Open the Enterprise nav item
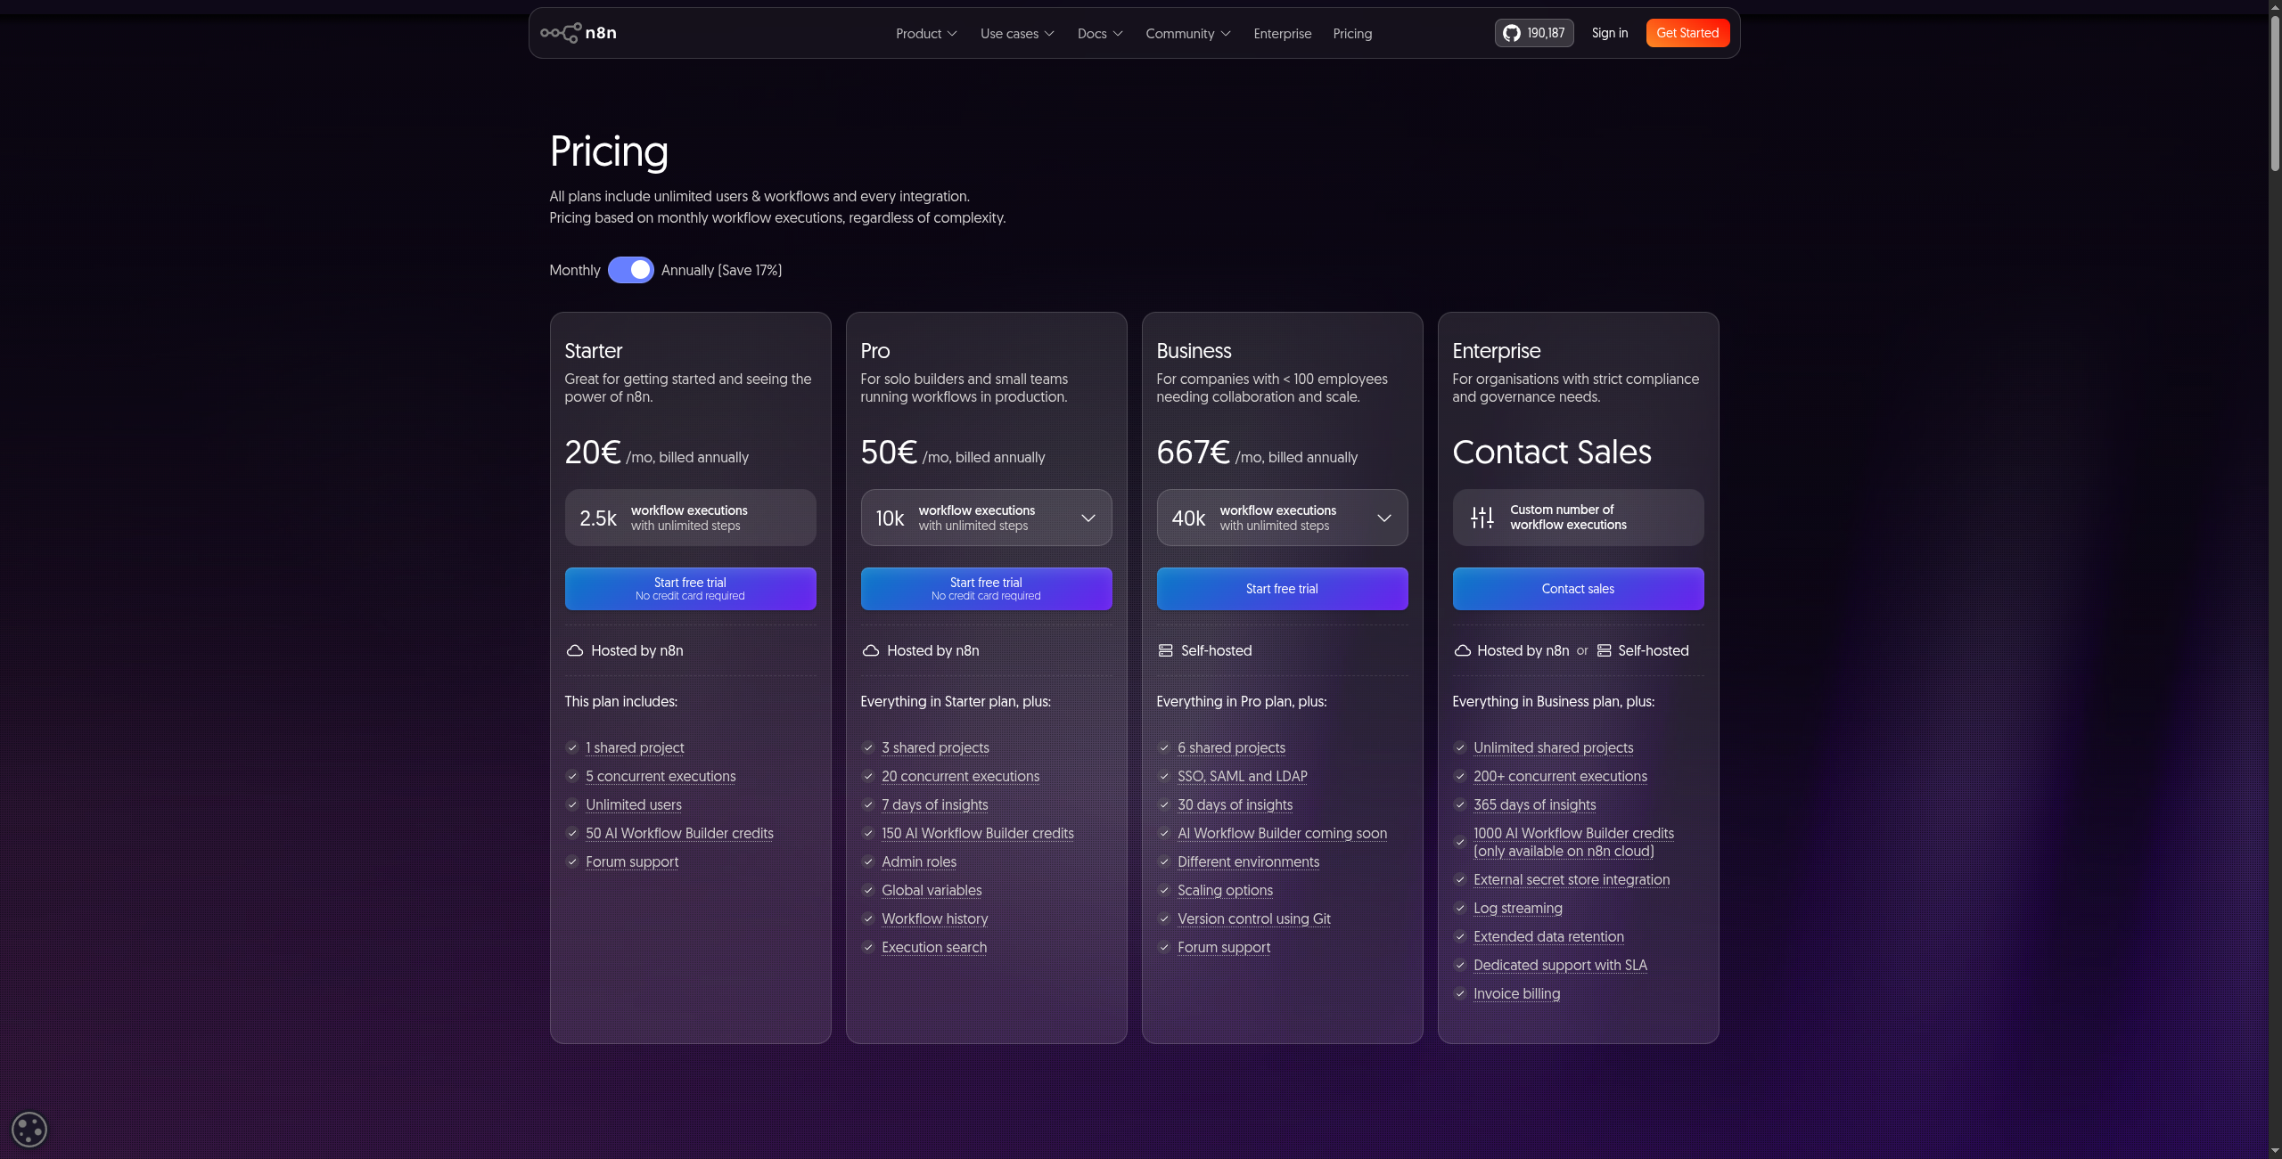 1282,34
